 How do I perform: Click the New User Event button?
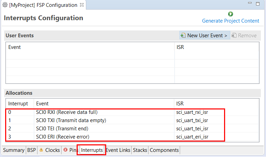click(204, 35)
